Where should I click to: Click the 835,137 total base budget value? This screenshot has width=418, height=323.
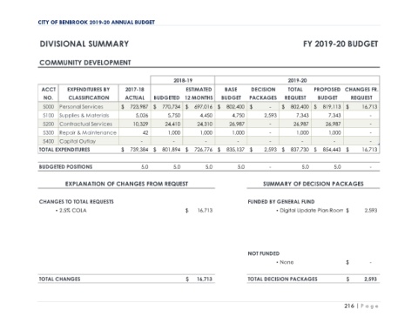click(x=235, y=150)
